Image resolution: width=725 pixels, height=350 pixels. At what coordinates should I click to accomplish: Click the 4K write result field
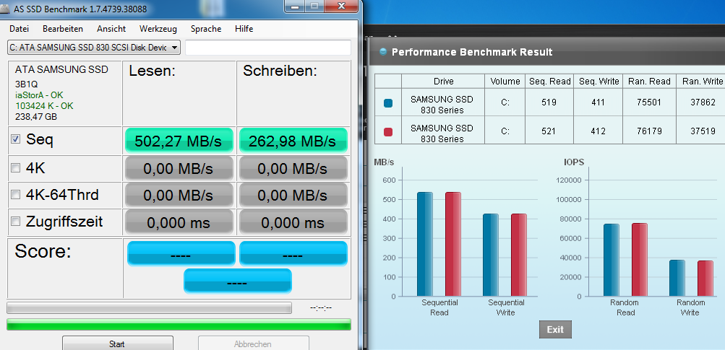[x=293, y=169]
